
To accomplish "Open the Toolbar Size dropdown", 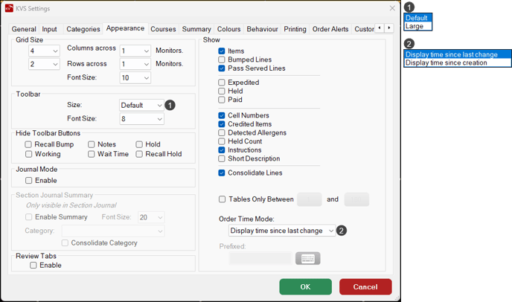I will pos(141,106).
